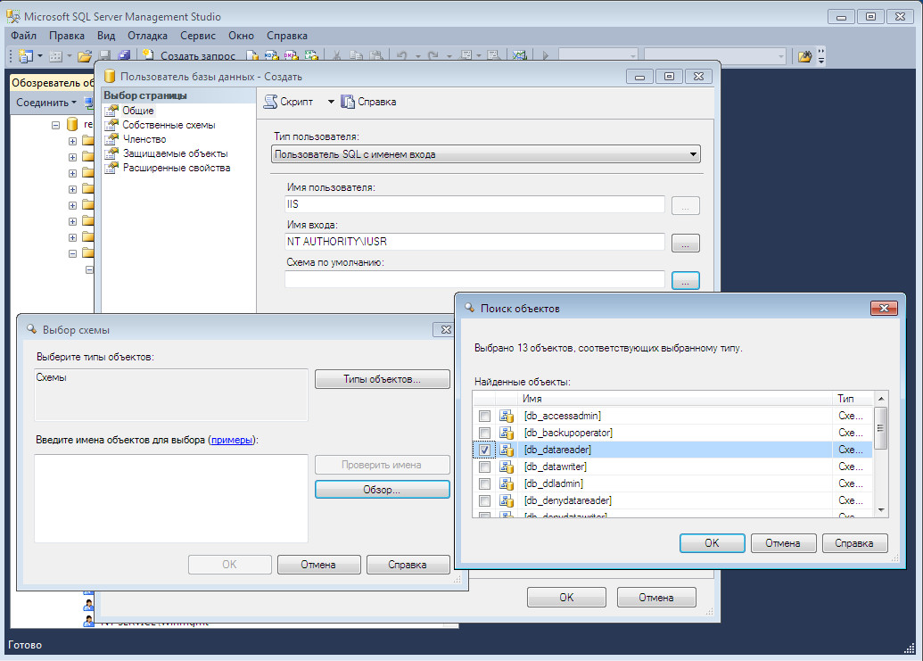Open the Правка menu
This screenshot has height=661, width=923.
point(67,36)
